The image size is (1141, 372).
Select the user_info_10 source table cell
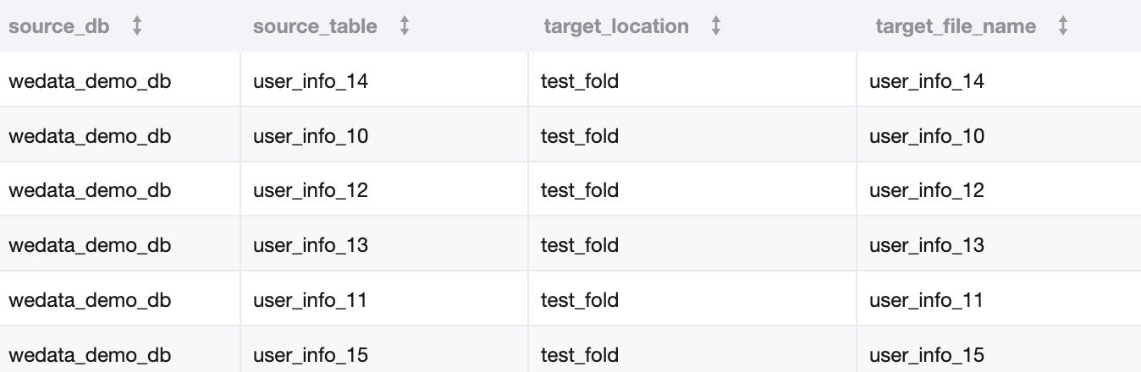point(311,135)
